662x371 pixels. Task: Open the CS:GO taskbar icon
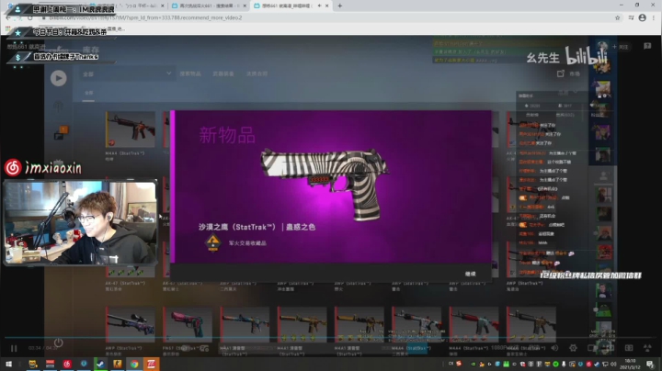[118, 364]
